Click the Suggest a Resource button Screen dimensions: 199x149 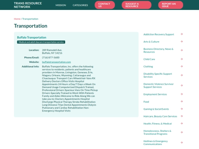(x=136, y=5)
